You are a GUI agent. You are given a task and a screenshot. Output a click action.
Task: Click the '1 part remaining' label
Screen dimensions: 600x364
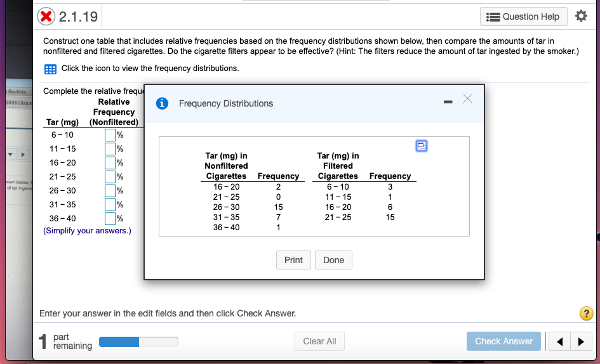[65, 341]
